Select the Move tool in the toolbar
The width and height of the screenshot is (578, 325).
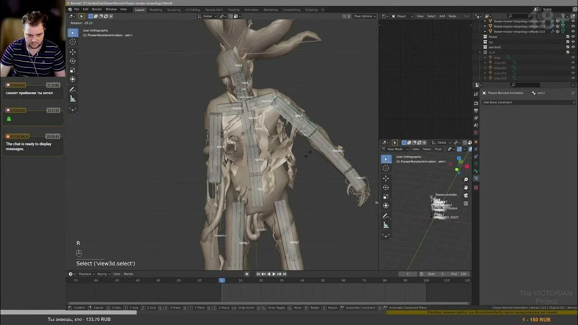(x=73, y=51)
